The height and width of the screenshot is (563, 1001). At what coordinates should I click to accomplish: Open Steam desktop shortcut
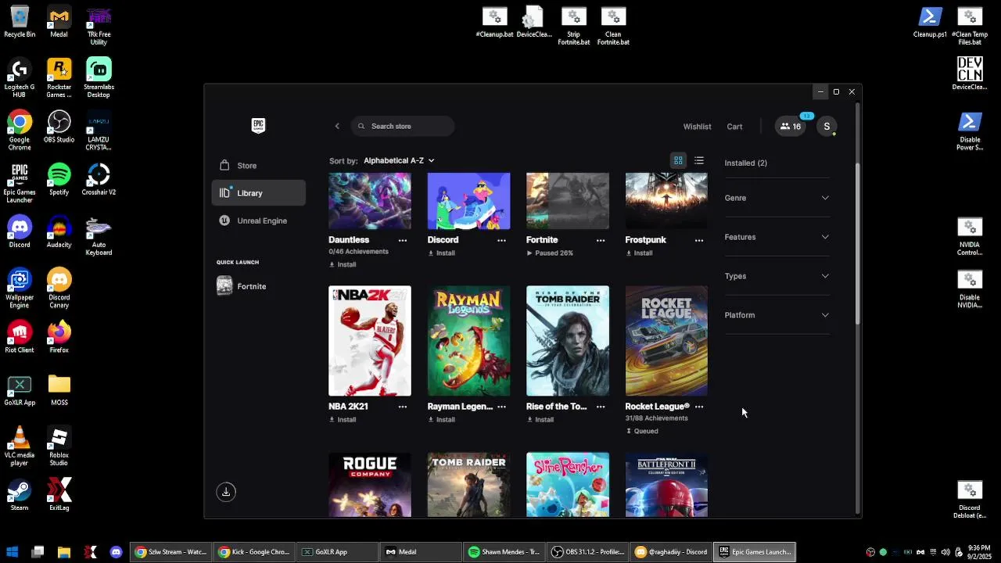point(19,496)
